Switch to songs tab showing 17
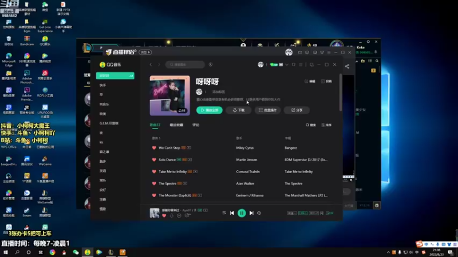The height and width of the screenshot is (257, 458). point(155,125)
